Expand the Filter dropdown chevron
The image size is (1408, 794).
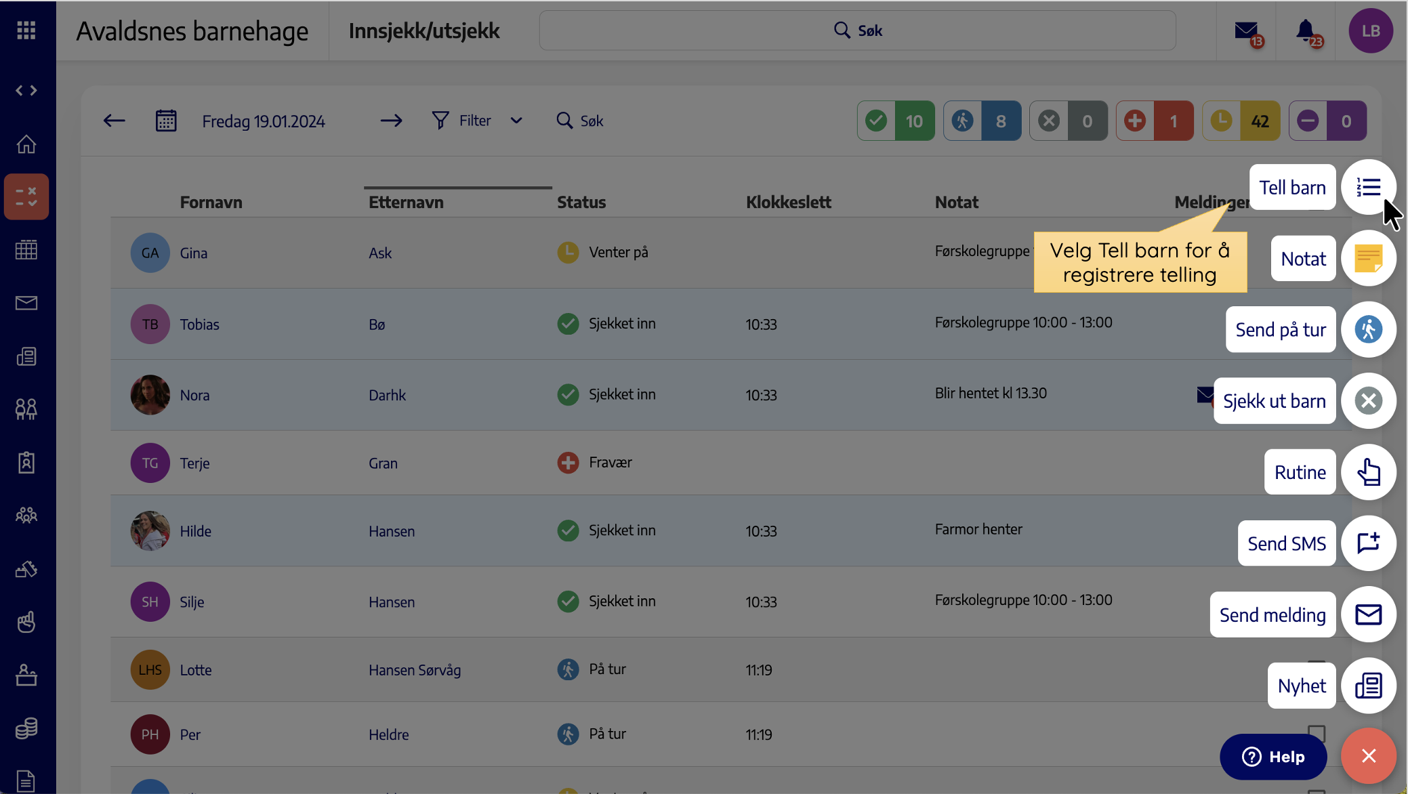pyautogui.click(x=516, y=121)
